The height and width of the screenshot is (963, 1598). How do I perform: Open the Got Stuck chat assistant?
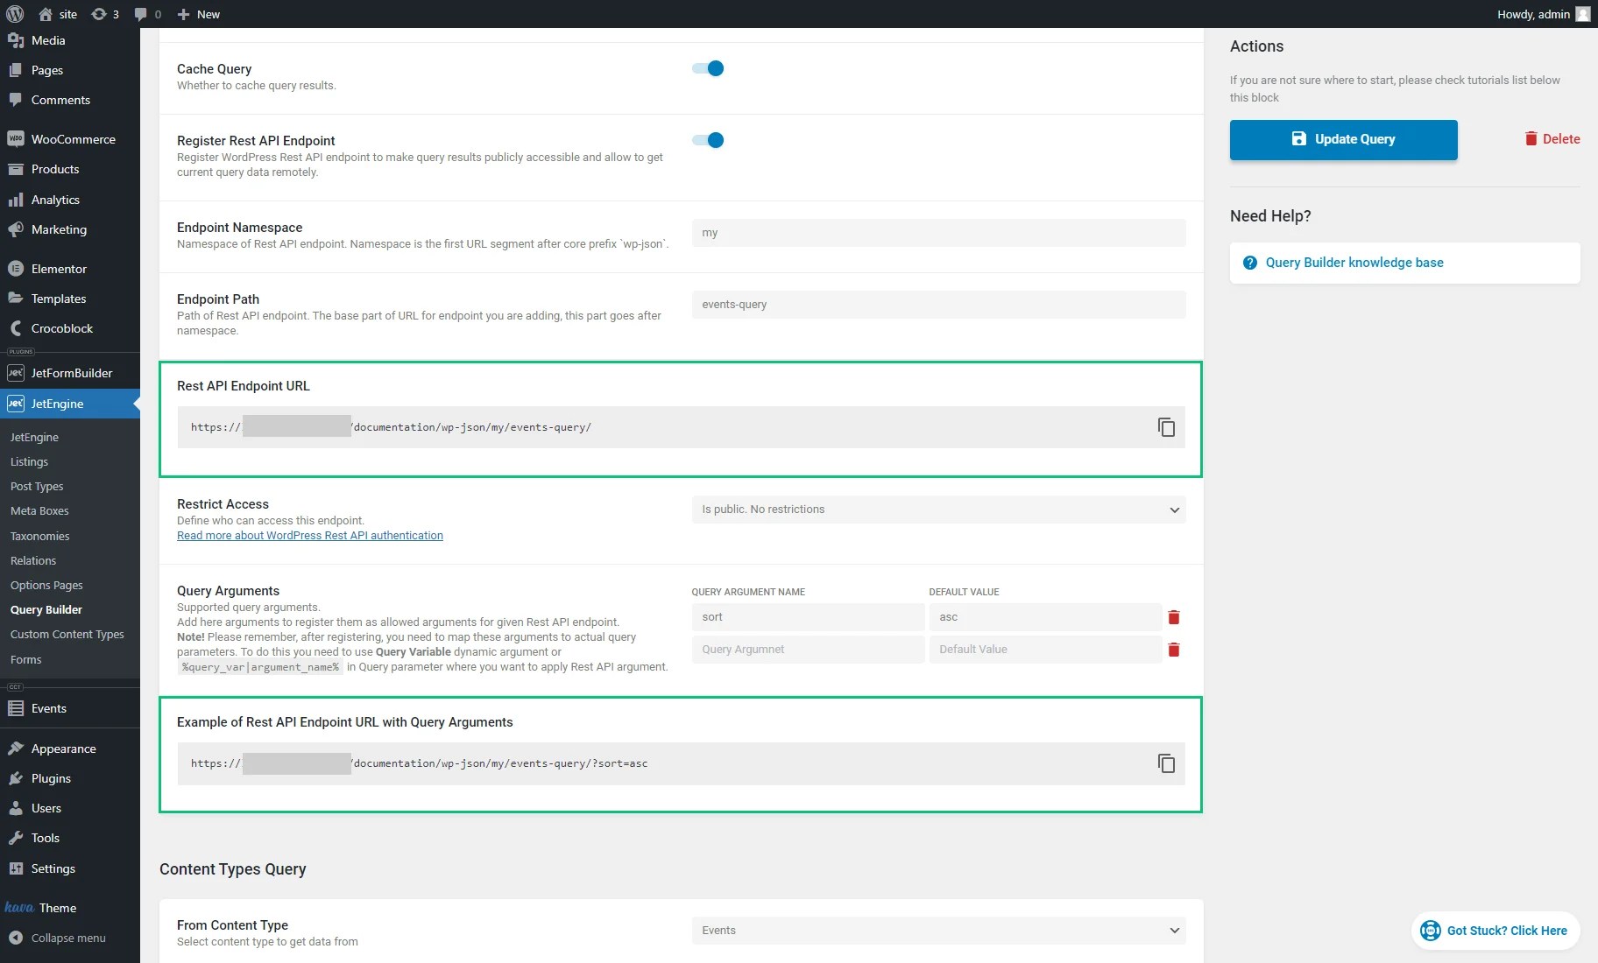[x=1495, y=930]
